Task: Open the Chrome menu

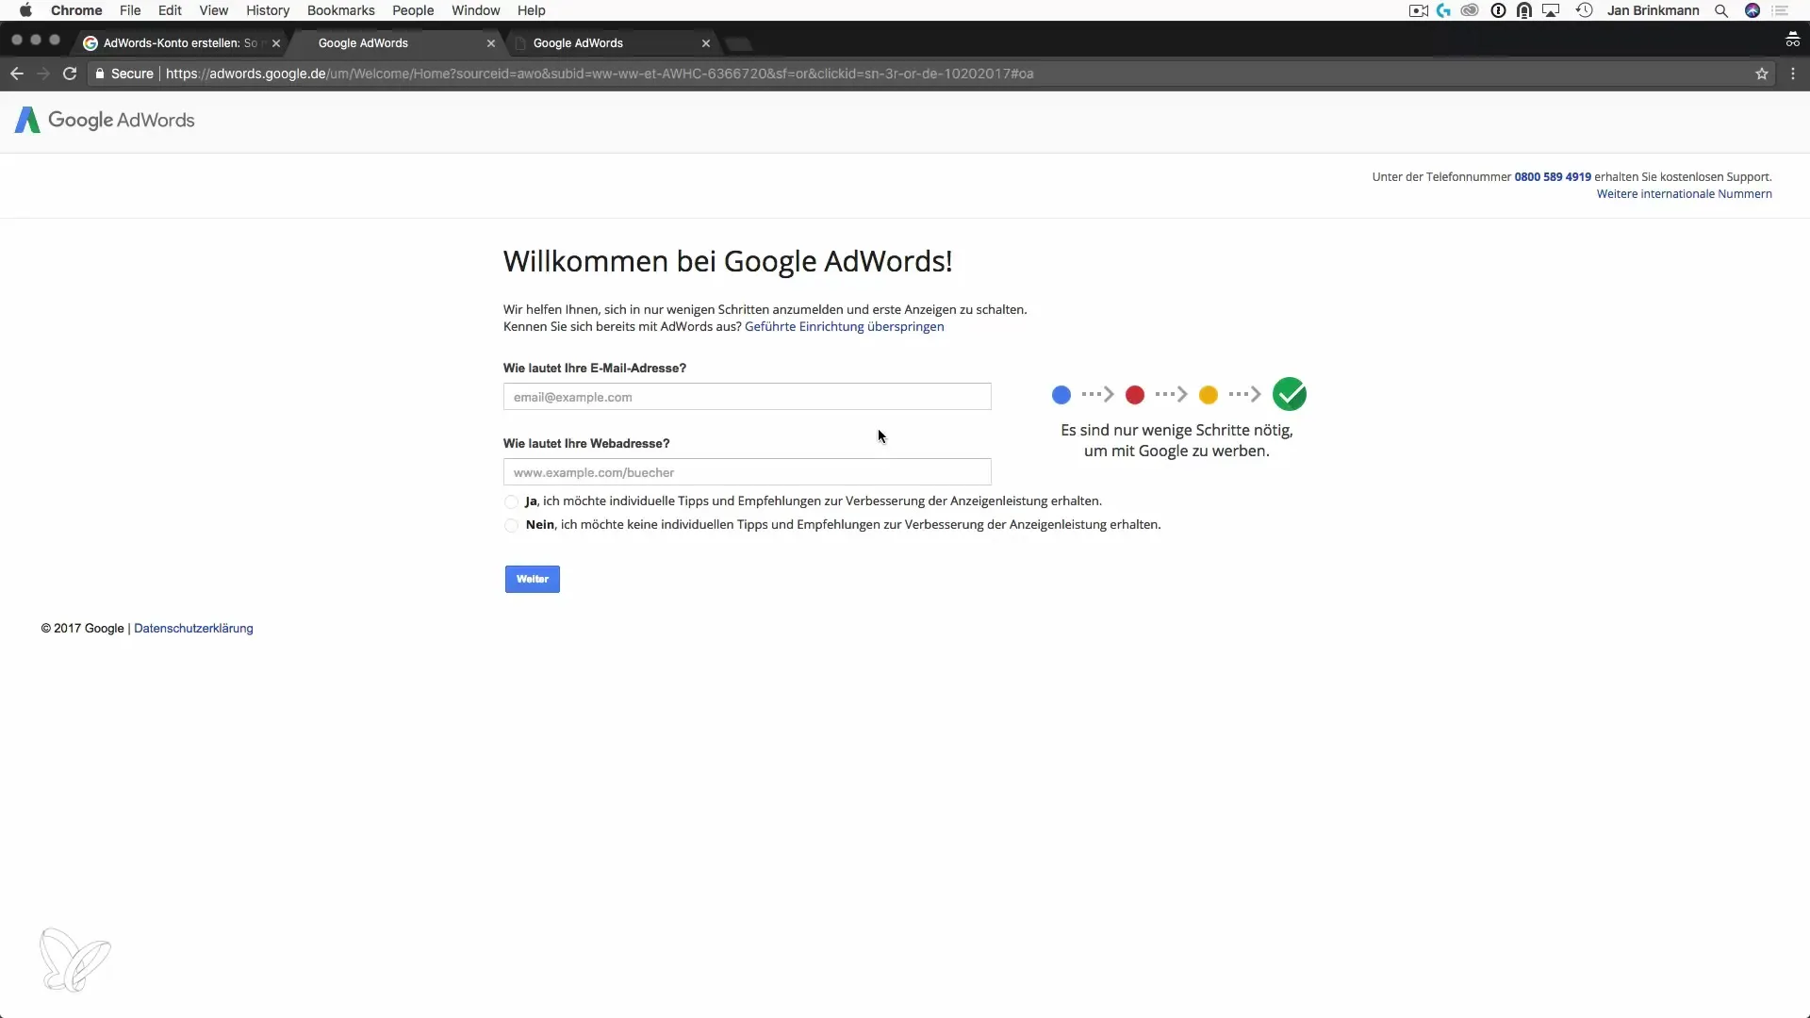Action: [76, 10]
